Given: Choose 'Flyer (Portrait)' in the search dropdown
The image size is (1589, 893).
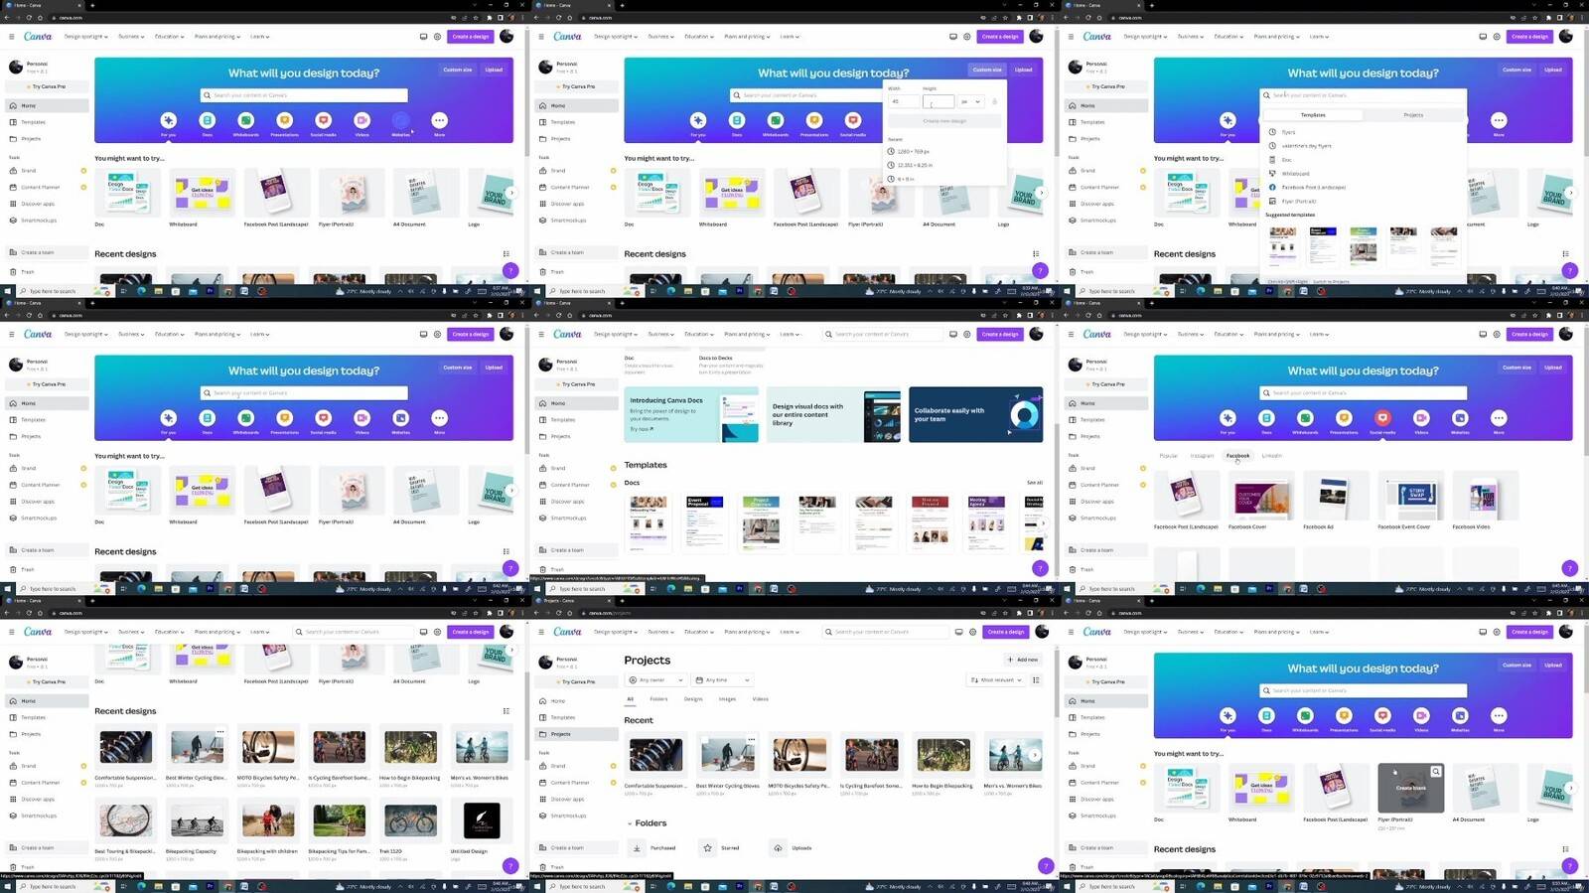Looking at the screenshot, I should 1298,202.
